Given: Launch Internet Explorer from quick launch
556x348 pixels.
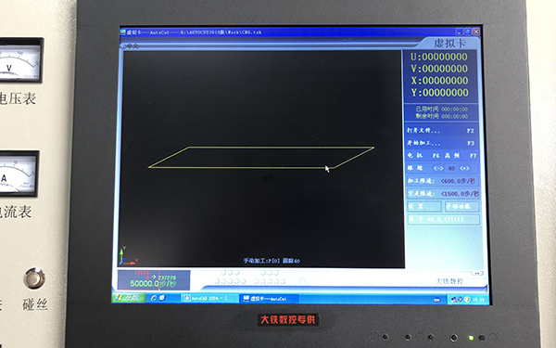Looking at the screenshot, I should (154, 298).
